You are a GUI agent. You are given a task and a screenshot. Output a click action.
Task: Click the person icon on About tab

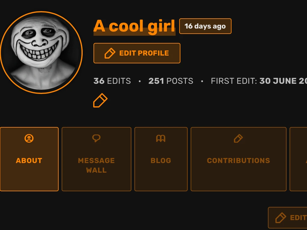pyautogui.click(x=29, y=138)
